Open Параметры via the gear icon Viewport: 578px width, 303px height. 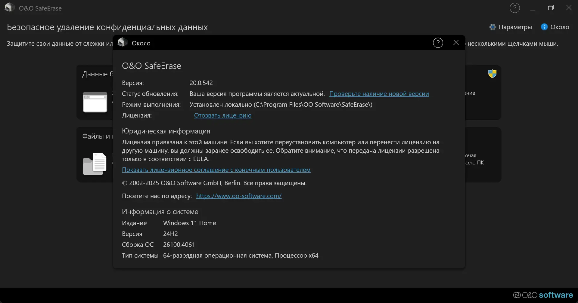[x=493, y=27]
